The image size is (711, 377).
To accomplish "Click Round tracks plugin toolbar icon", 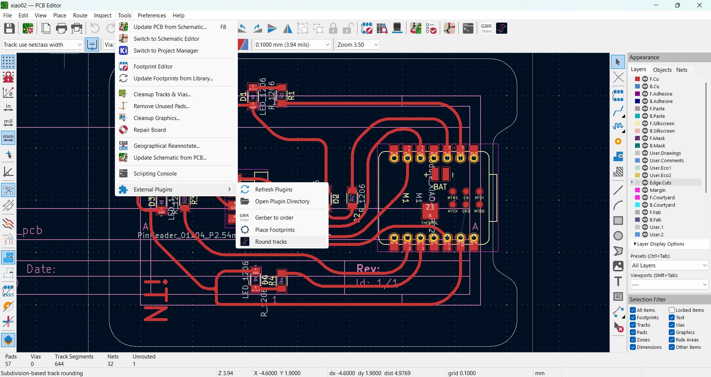I will tap(502, 29).
